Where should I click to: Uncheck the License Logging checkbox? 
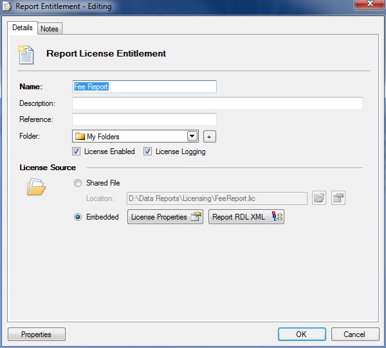(x=147, y=152)
